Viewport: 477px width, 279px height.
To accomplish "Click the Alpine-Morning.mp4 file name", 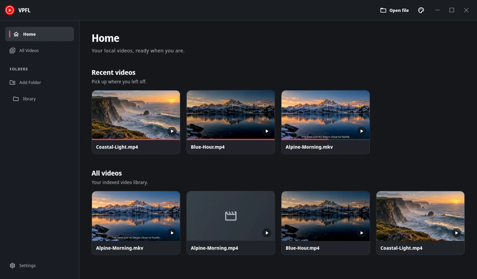I will [x=214, y=248].
